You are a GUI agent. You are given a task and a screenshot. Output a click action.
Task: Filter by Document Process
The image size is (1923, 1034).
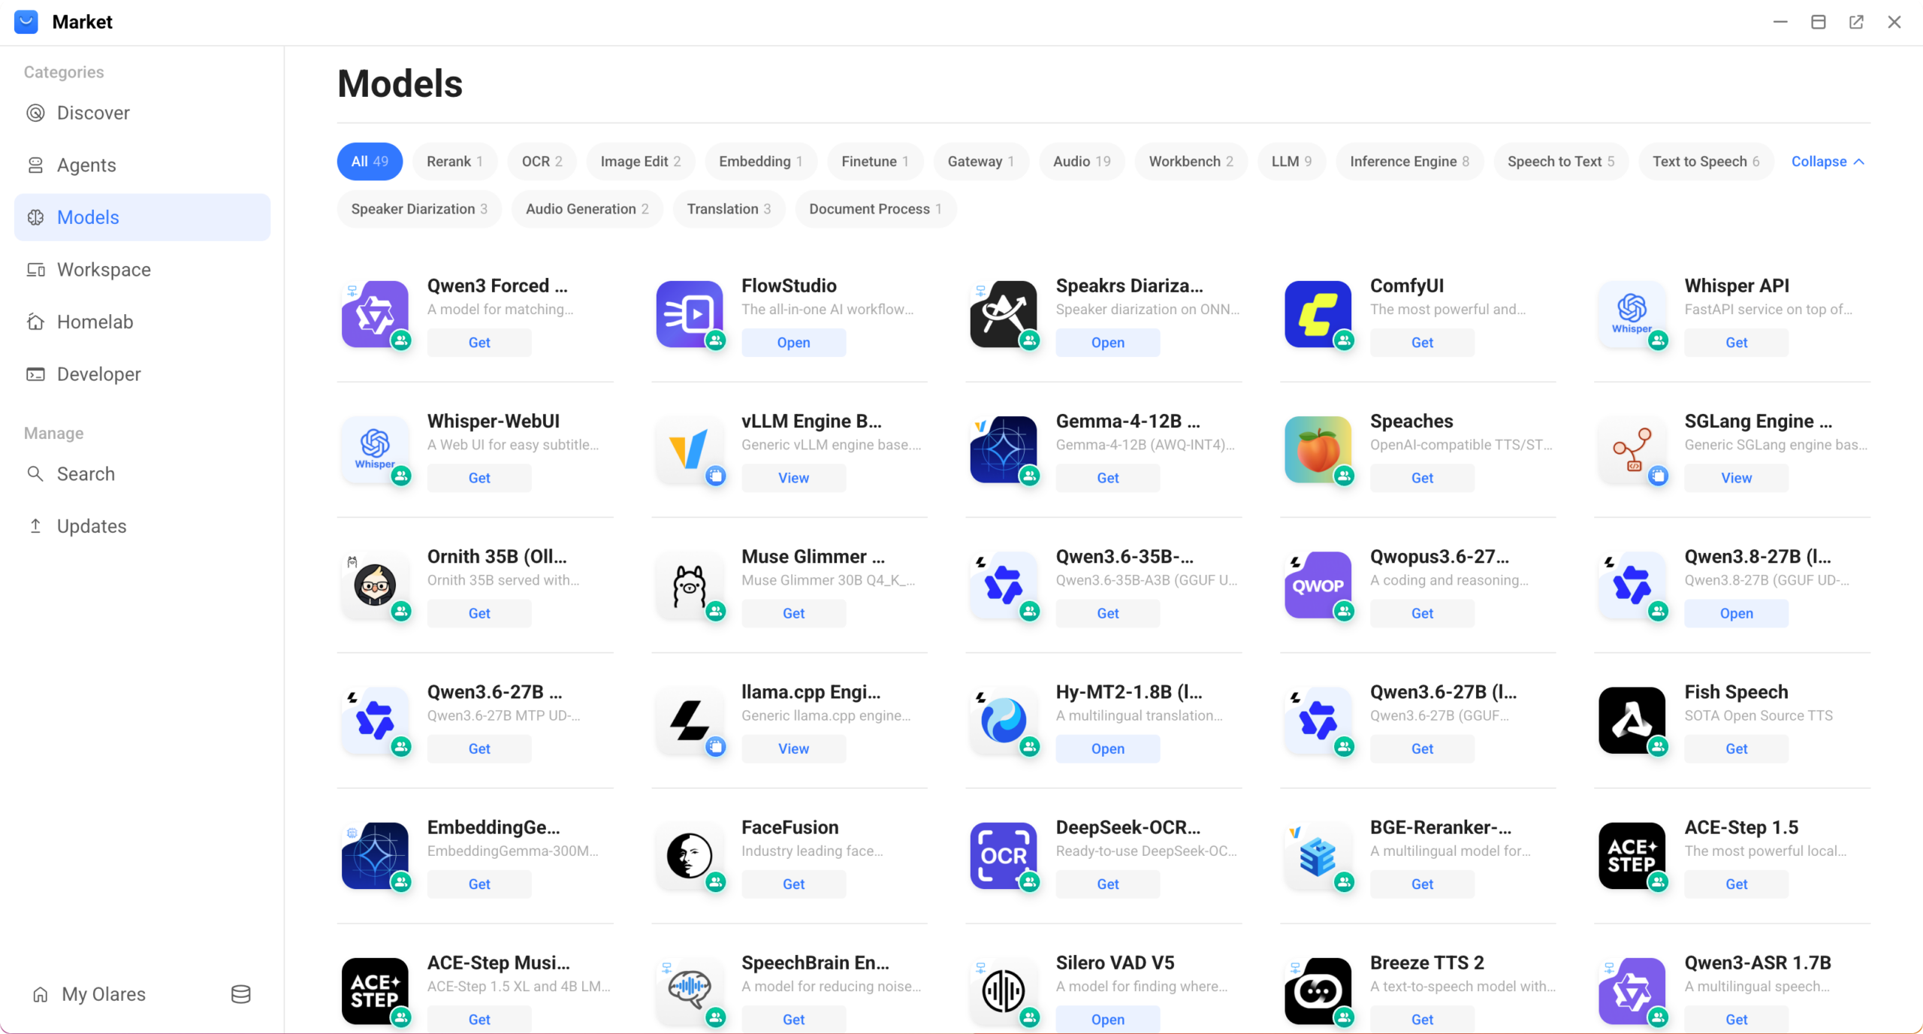[x=875, y=209]
